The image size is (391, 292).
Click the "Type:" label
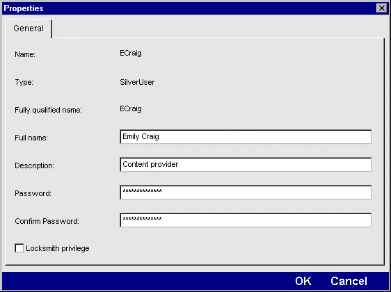click(24, 82)
